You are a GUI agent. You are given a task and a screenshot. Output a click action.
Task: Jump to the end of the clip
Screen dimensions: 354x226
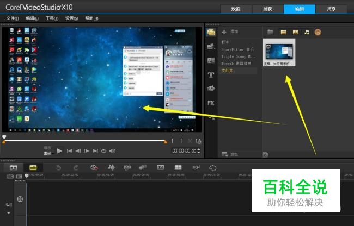pos(95,151)
